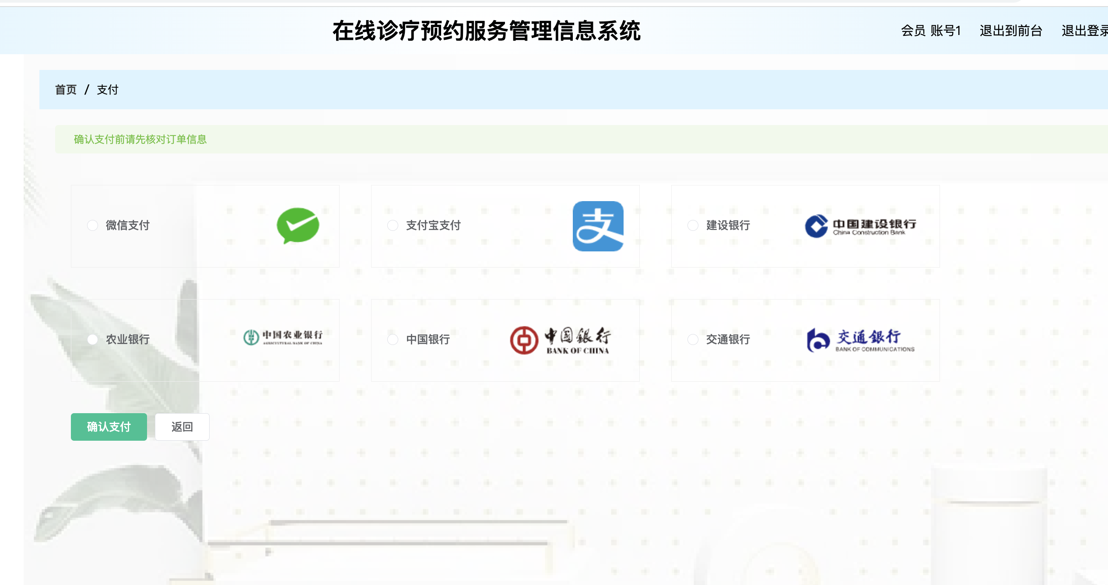Select the 建设银行 radio button
The image size is (1108, 585).
pyautogui.click(x=693, y=225)
